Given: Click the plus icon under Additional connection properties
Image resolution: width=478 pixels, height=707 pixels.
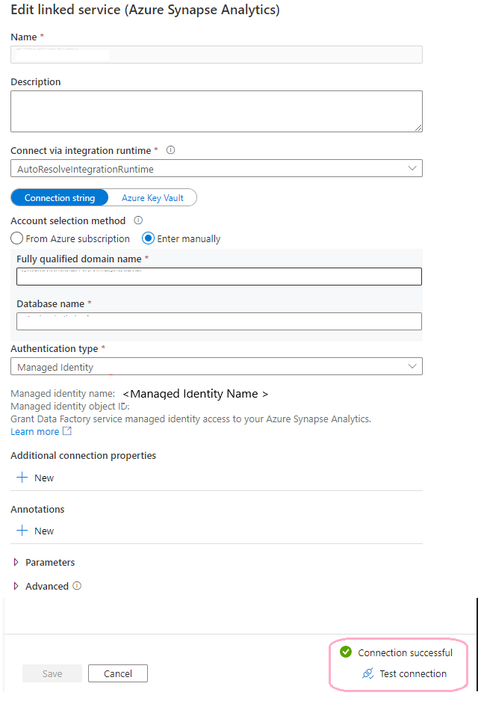Looking at the screenshot, I should pos(22,478).
